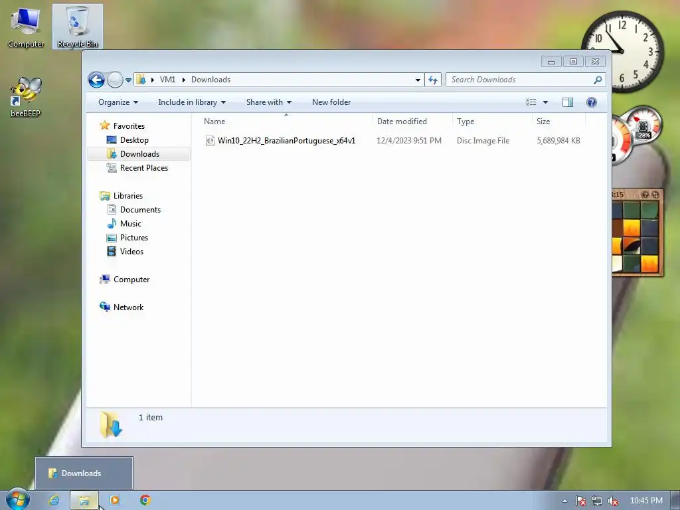
Task: Toggle the preview pane
Action: coord(568,102)
